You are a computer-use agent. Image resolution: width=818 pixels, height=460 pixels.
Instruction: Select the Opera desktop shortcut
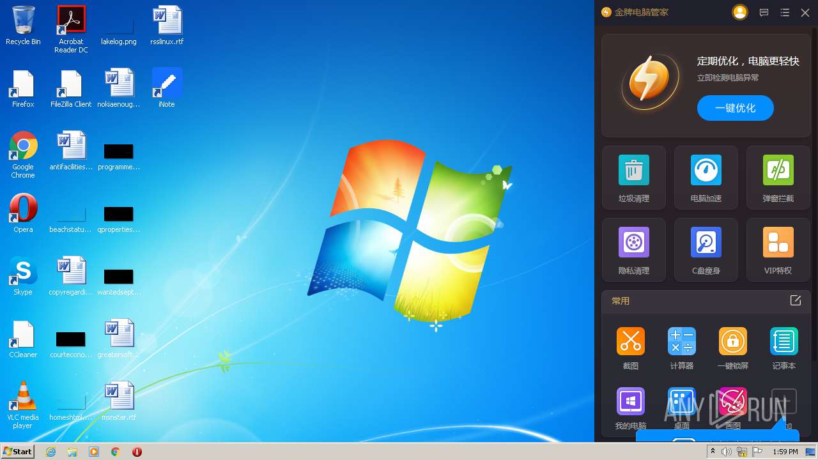[23, 213]
